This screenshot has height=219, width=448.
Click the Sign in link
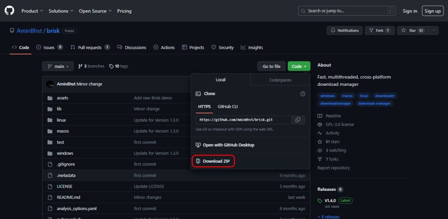(410, 11)
